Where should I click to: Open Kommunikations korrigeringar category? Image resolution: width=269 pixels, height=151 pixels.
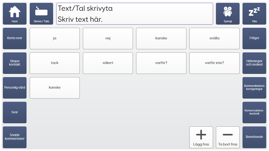(254, 88)
